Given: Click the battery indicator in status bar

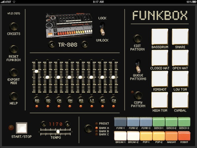Looking at the screenshot, I should [x=194, y=2].
